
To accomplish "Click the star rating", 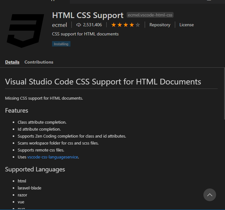I will [x=126, y=25].
